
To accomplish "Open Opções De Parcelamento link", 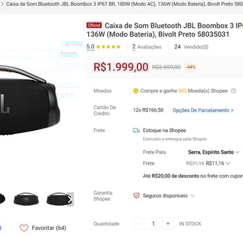I will tap(203, 110).
